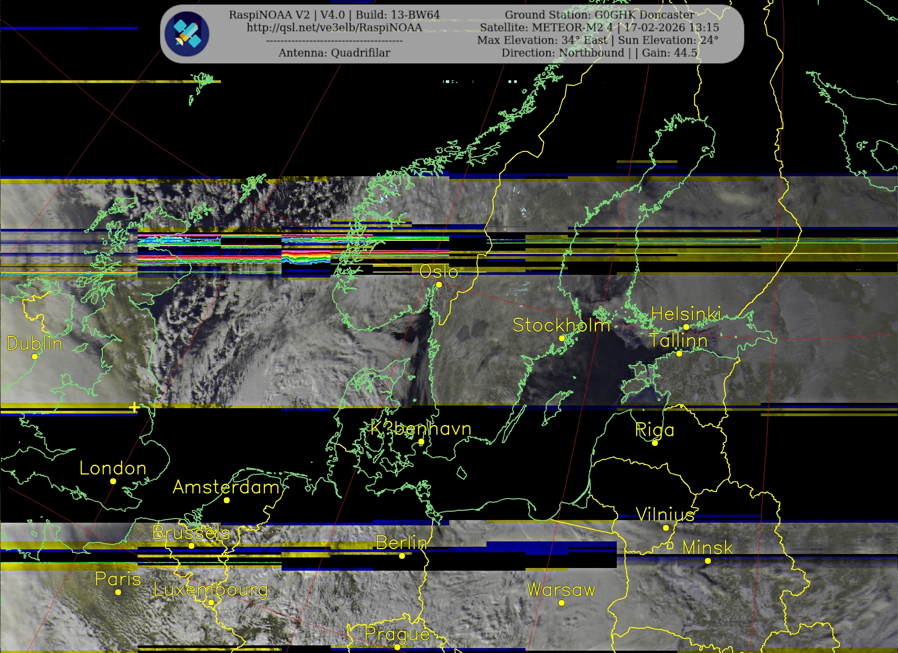Click the Helsinki city marker dot

[686, 327]
